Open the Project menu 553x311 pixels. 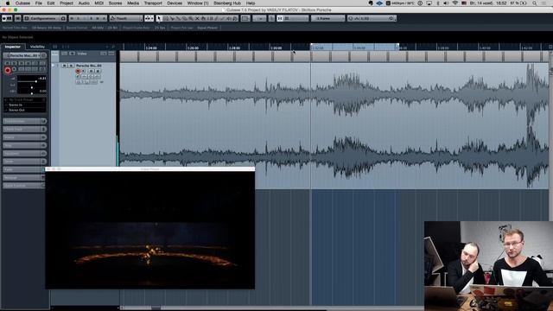pyautogui.click(x=67, y=3)
